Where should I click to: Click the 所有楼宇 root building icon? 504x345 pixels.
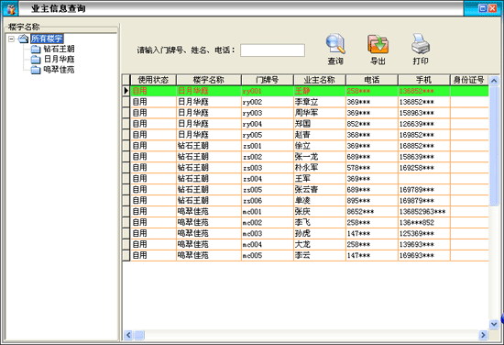(x=23, y=39)
